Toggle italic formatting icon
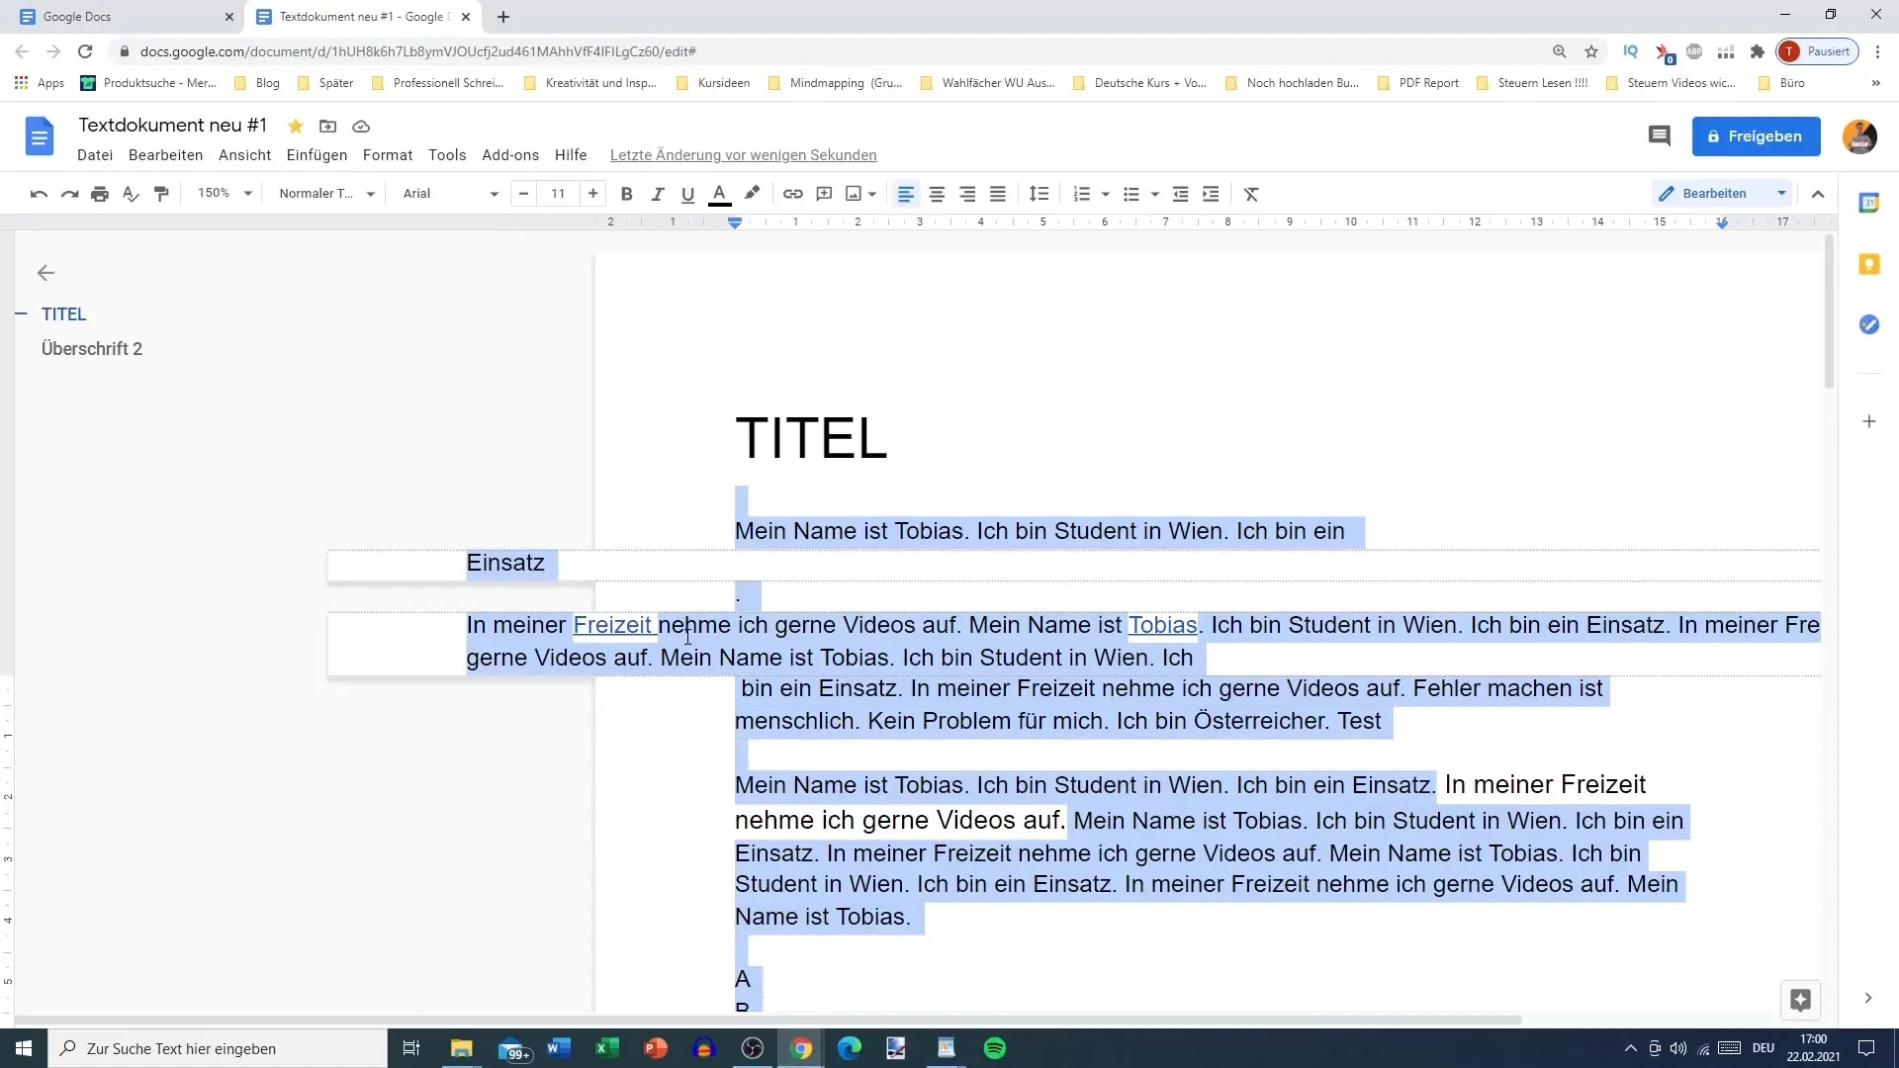 [x=658, y=194]
